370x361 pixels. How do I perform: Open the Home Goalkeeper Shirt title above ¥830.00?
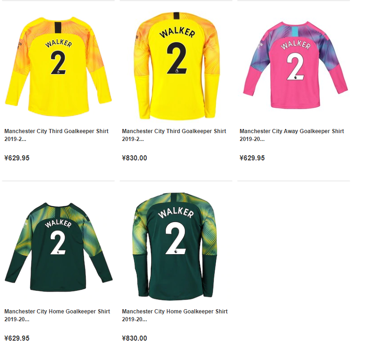(x=174, y=315)
